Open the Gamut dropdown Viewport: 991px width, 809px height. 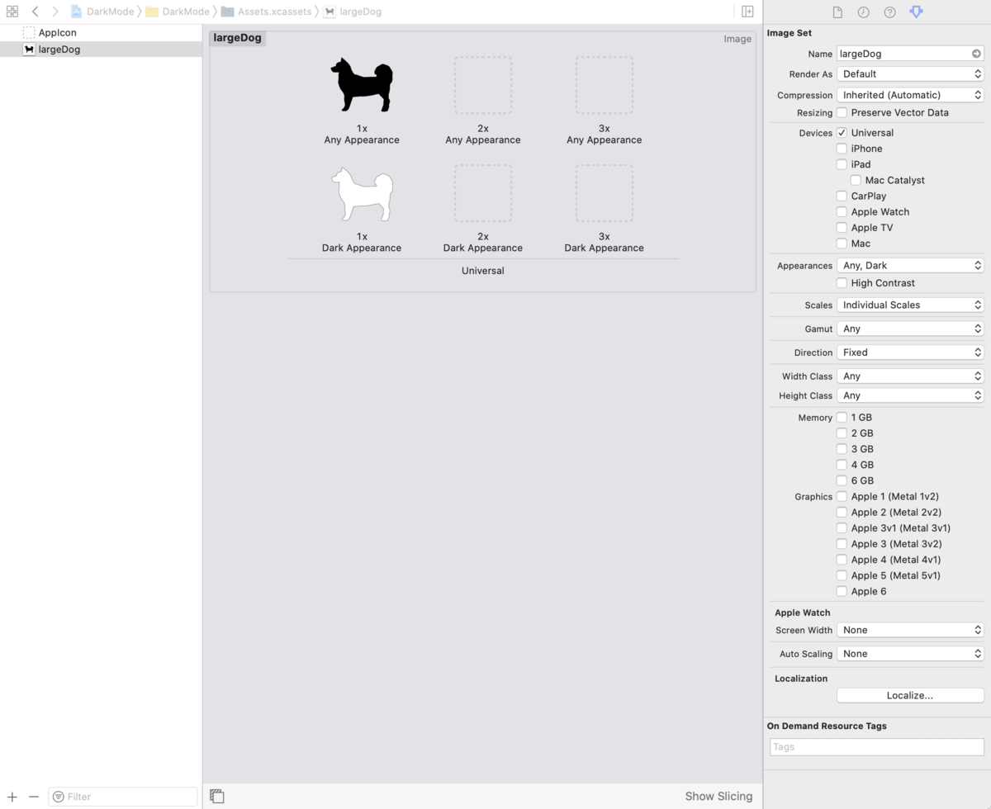pyautogui.click(x=910, y=329)
